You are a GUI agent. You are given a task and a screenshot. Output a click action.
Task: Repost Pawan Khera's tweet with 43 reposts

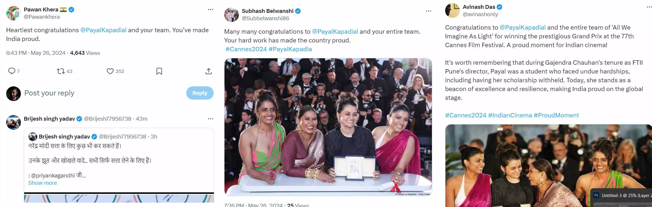pyautogui.click(x=61, y=71)
